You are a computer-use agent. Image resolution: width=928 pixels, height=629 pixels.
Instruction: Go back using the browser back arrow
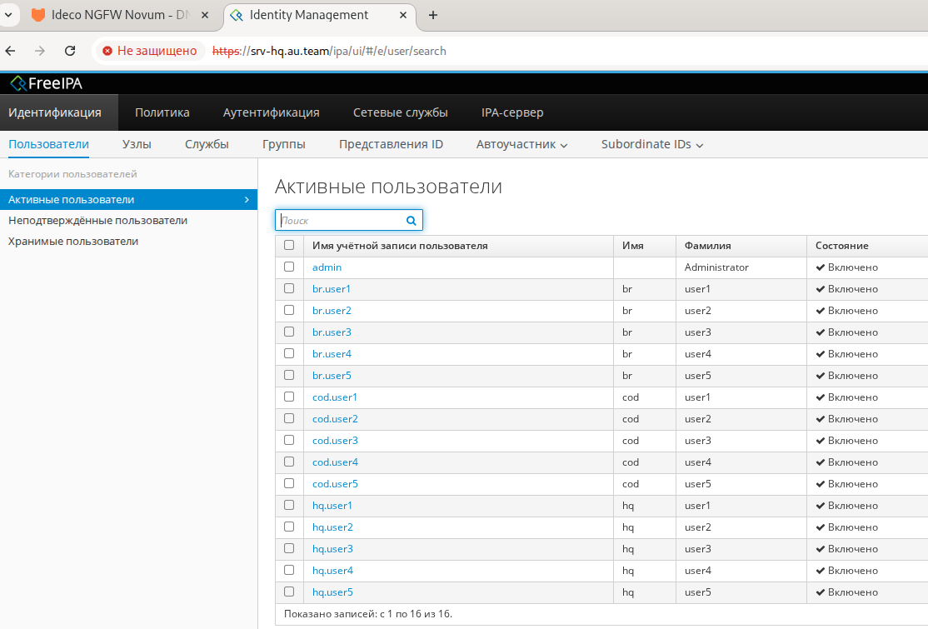click(x=11, y=51)
